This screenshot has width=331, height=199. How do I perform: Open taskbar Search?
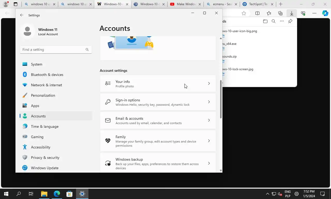coord(19,194)
